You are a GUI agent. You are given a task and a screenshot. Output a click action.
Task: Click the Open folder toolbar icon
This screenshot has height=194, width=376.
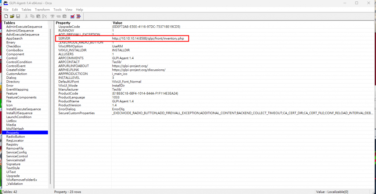tap(12, 16)
